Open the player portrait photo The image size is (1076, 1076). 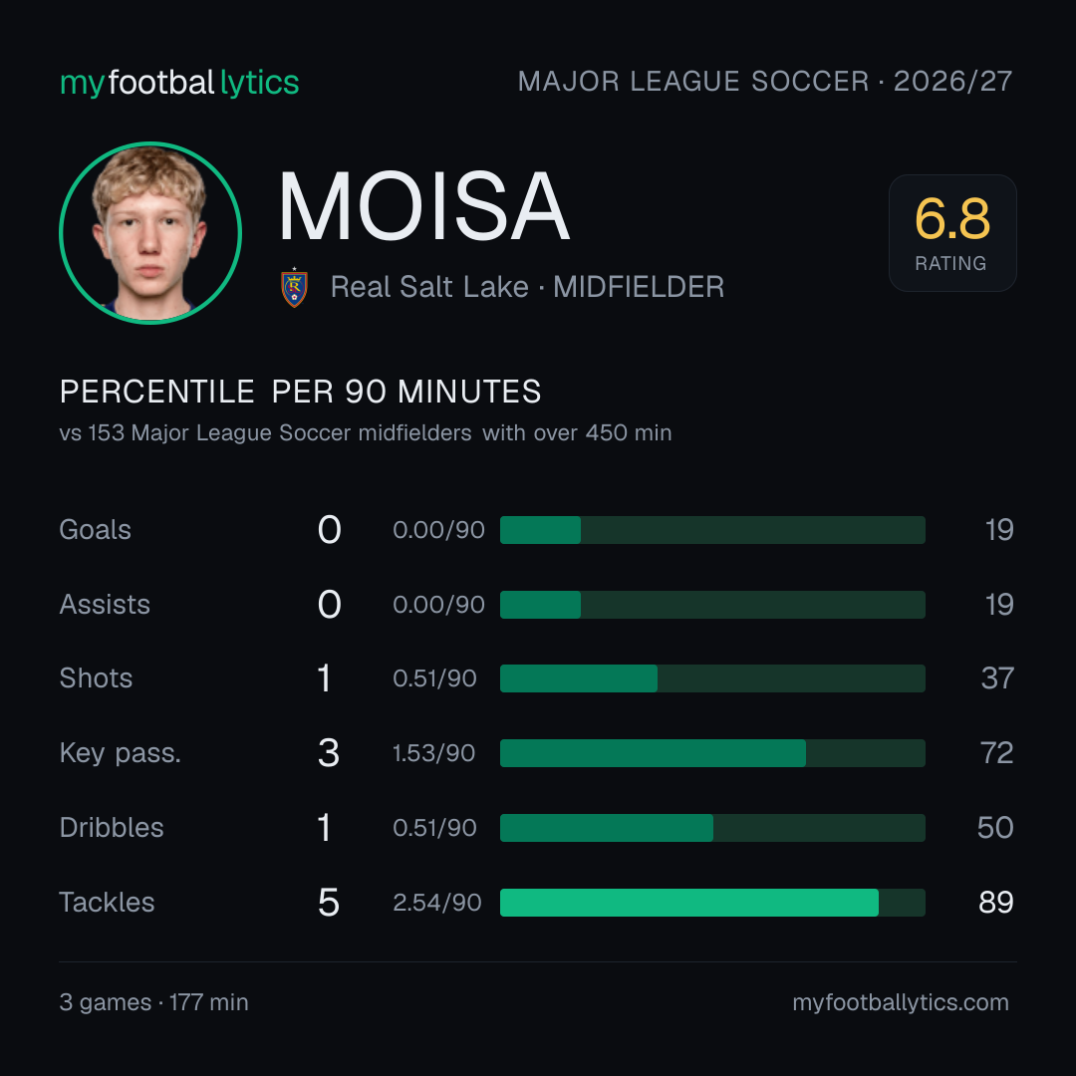(150, 232)
